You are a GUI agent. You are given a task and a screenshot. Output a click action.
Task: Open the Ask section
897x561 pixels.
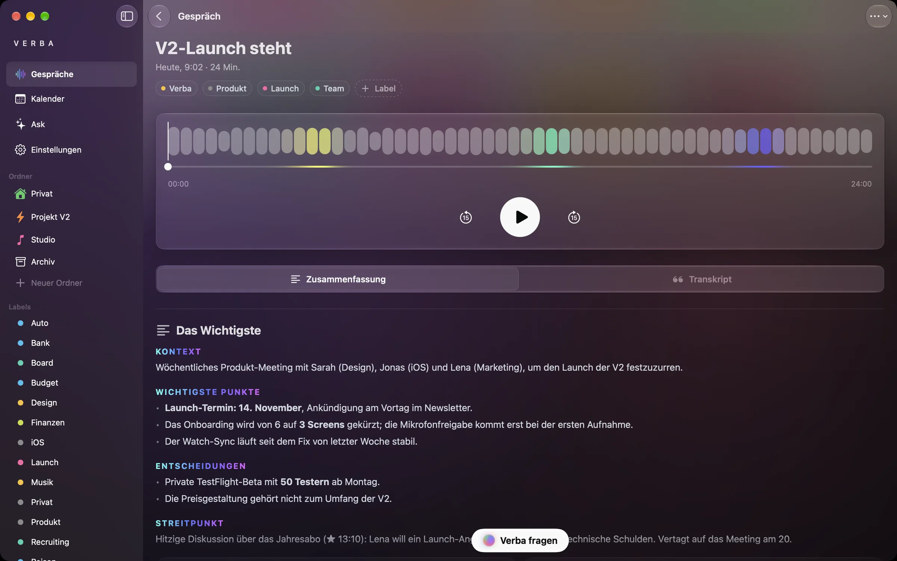coord(71,124)
